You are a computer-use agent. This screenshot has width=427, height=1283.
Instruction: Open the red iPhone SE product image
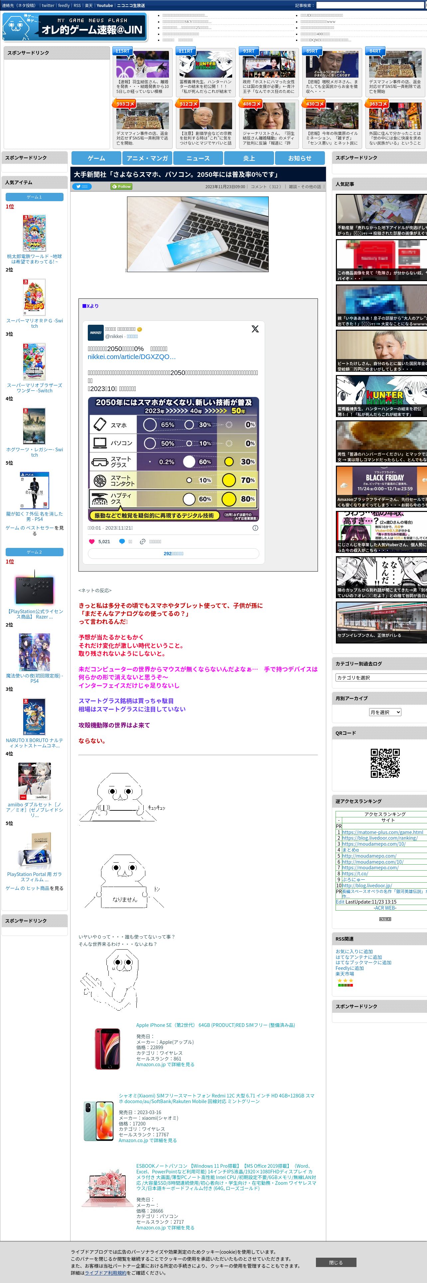click(107, 1049)
